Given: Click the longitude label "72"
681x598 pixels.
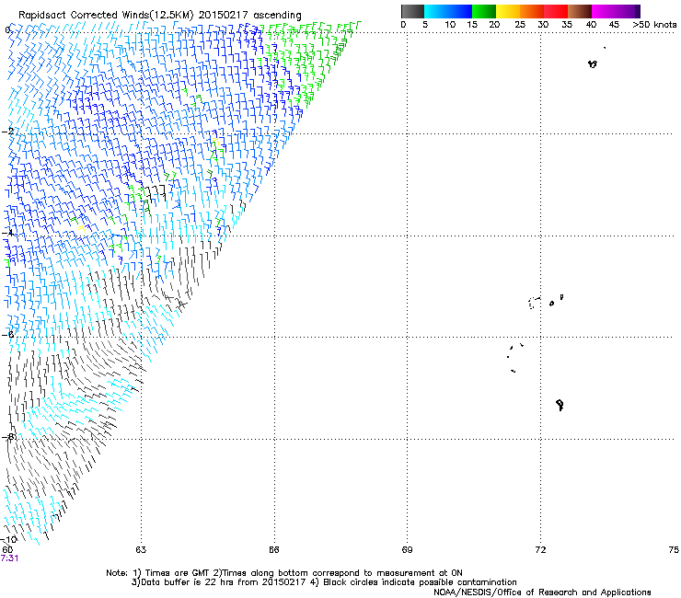Looking at the screenshot, I should pos(540,550).
